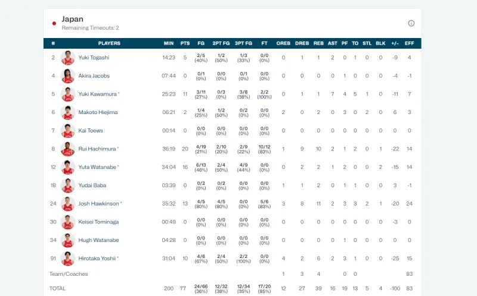Click the OREB column header
The height and width of the screenshot is (296, 477).
(x=283, y=43)
